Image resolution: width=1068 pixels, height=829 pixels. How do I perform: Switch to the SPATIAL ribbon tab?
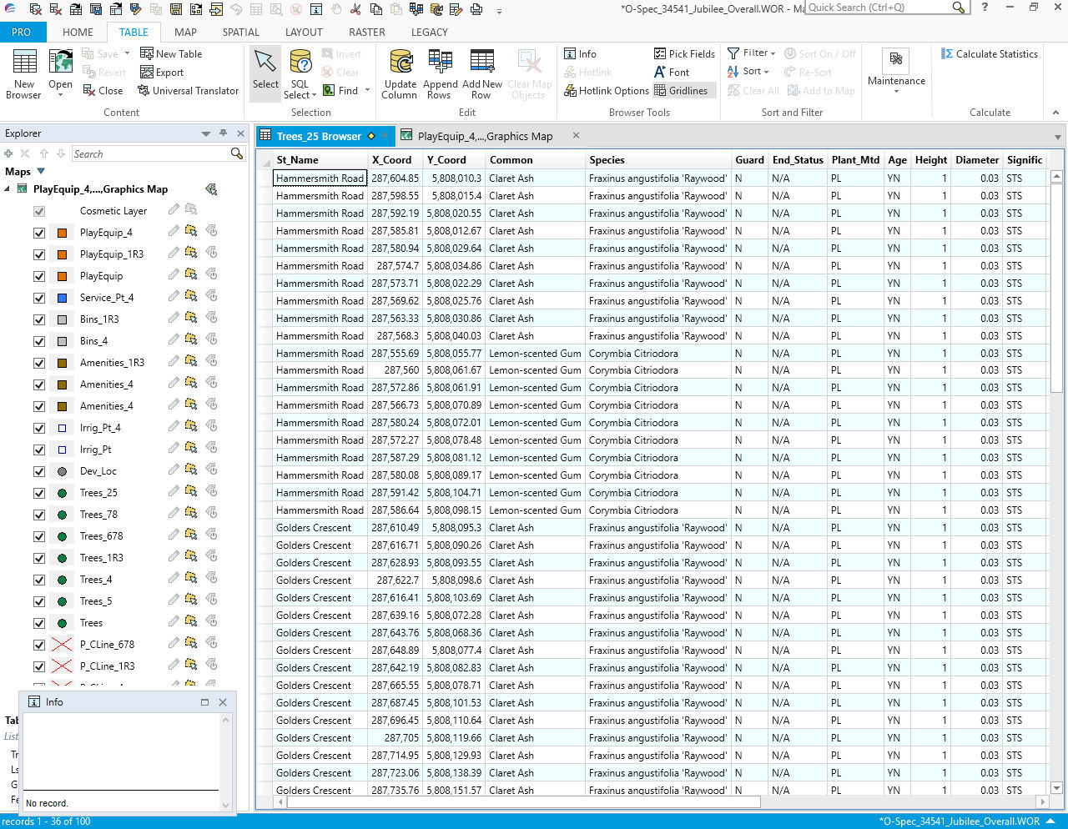tap(240, 32)
